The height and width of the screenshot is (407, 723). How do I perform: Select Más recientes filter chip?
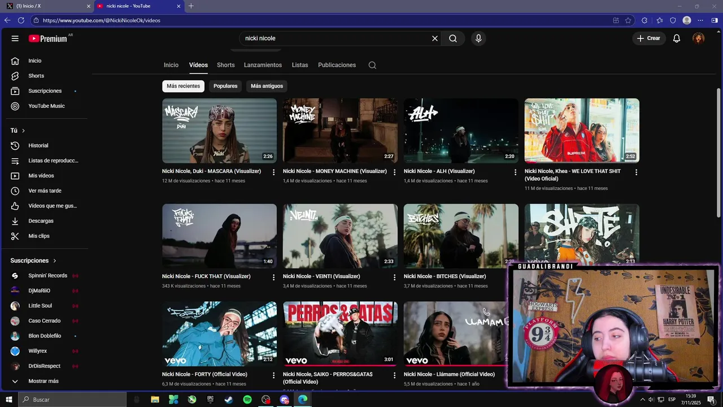(183, 86)
